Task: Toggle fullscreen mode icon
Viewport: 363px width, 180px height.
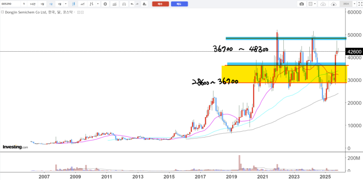Action: [x=361, y=4]
